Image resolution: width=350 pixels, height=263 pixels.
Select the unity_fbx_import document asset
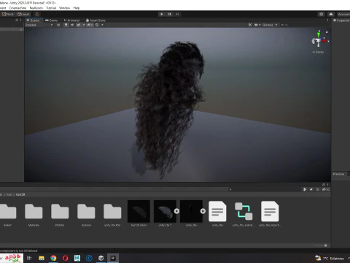(x=270, y=211)
